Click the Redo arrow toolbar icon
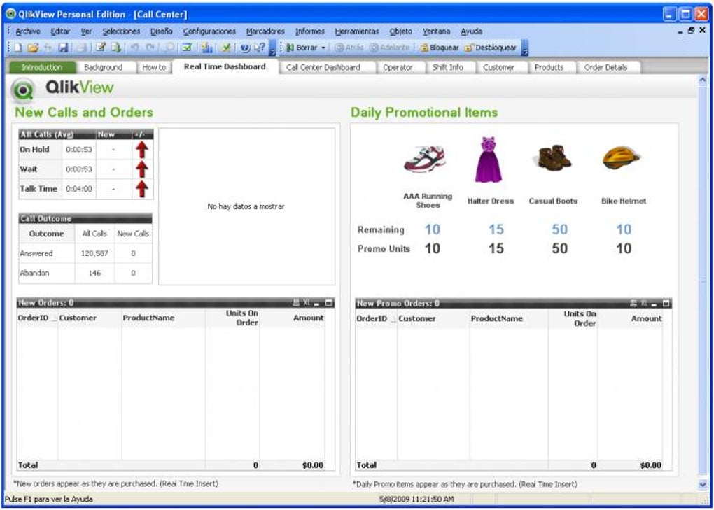The height and width of the screenshot is (510, 714). point(150,48)
